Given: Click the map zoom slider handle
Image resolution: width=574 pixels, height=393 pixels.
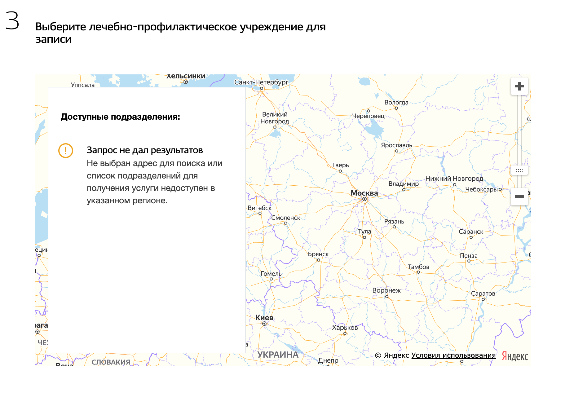Looking at the screenshot, I should pos(519,170).
